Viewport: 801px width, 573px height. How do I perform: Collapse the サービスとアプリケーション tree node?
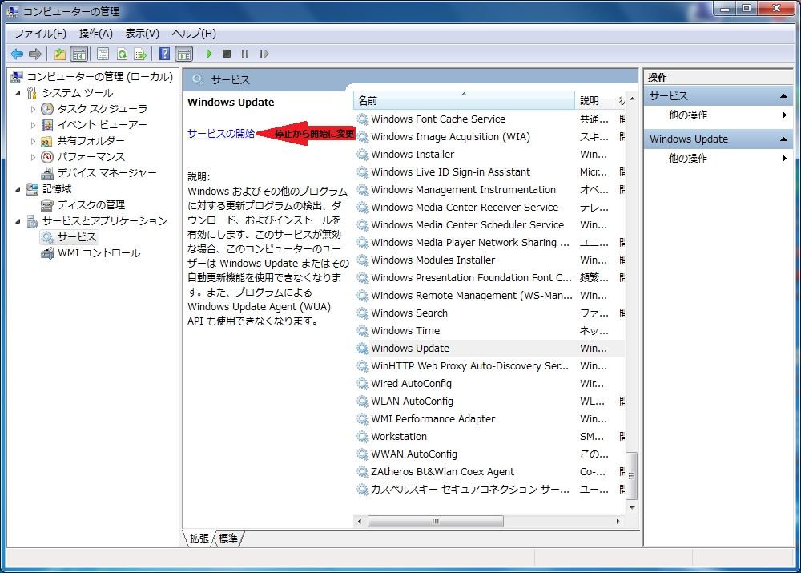click(x=18, y=221)
